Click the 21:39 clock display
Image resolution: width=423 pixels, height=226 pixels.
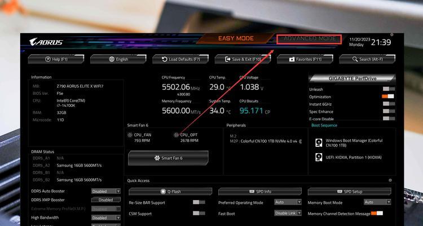[x=381, y=42]
